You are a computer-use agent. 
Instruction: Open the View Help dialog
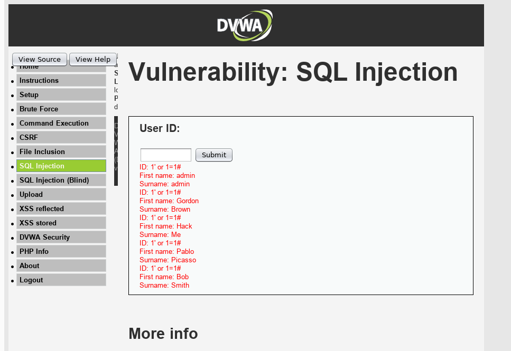click(92, 59)
